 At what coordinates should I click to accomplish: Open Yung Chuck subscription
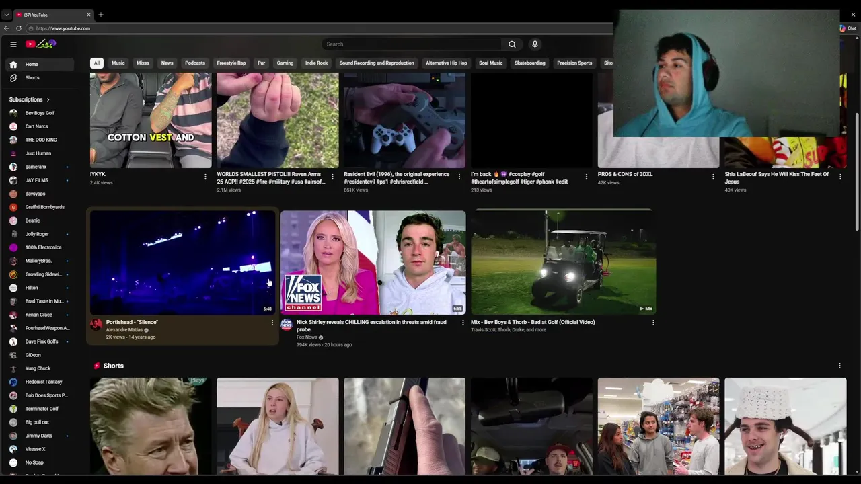[x=40, y=368]
